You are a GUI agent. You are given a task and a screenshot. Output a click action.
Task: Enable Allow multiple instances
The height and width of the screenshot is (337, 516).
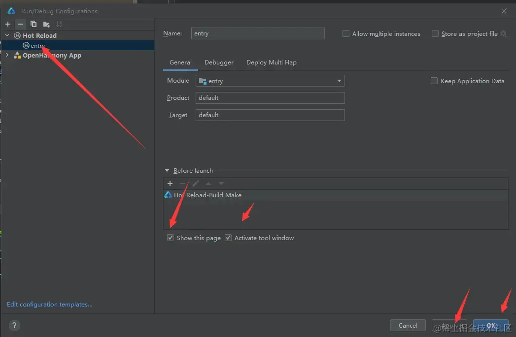[x=346, y=33]
